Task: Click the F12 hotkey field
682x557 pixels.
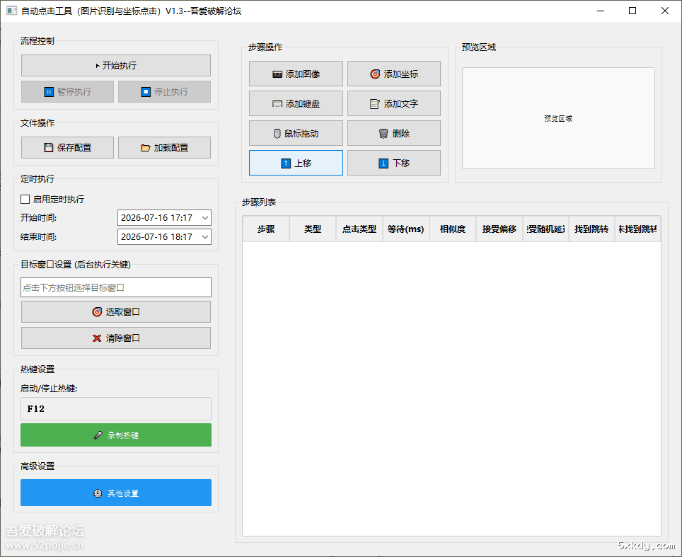Action: [x=116, y=408]
